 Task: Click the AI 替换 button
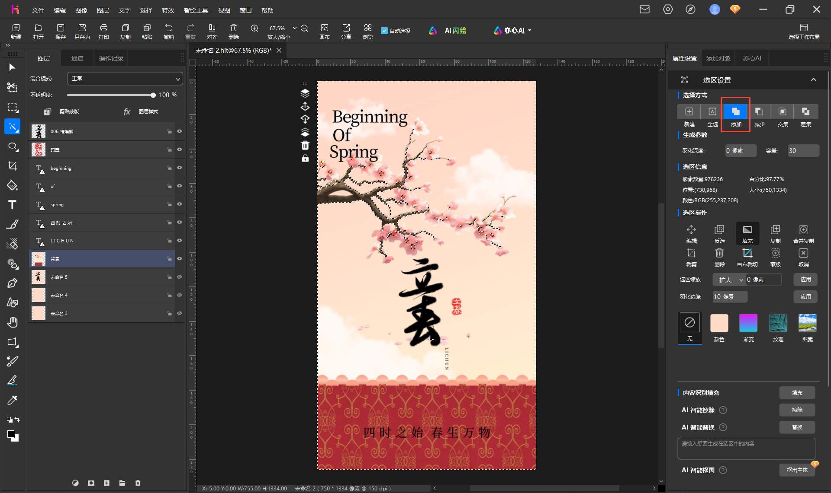797,427
